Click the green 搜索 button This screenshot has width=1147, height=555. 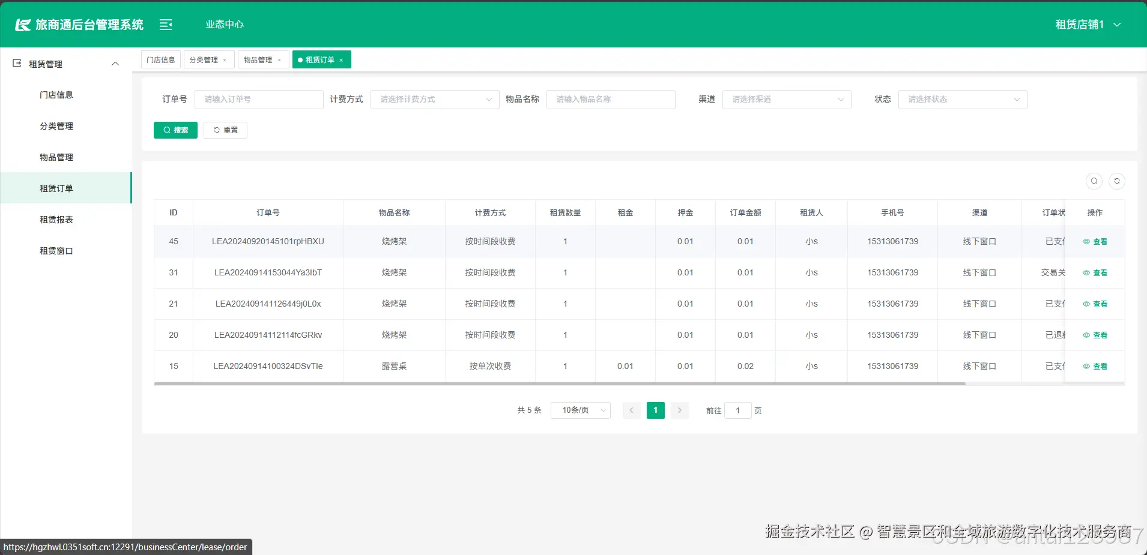tap(175, 130)
